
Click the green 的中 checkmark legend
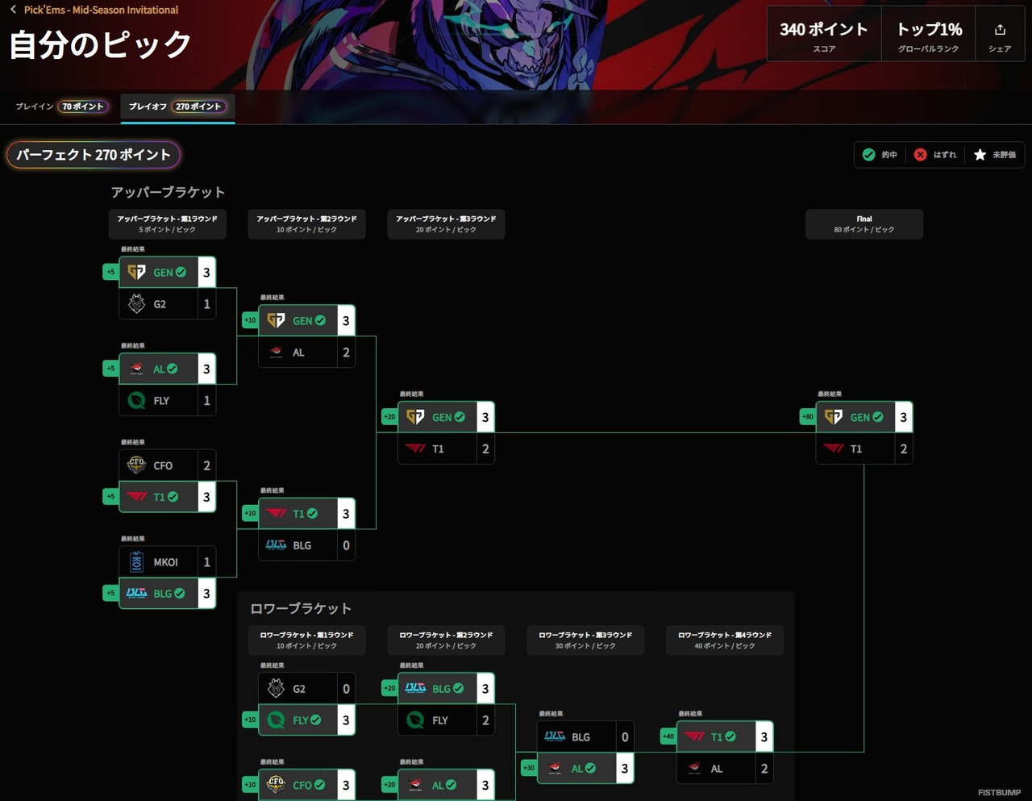(868, 155)
